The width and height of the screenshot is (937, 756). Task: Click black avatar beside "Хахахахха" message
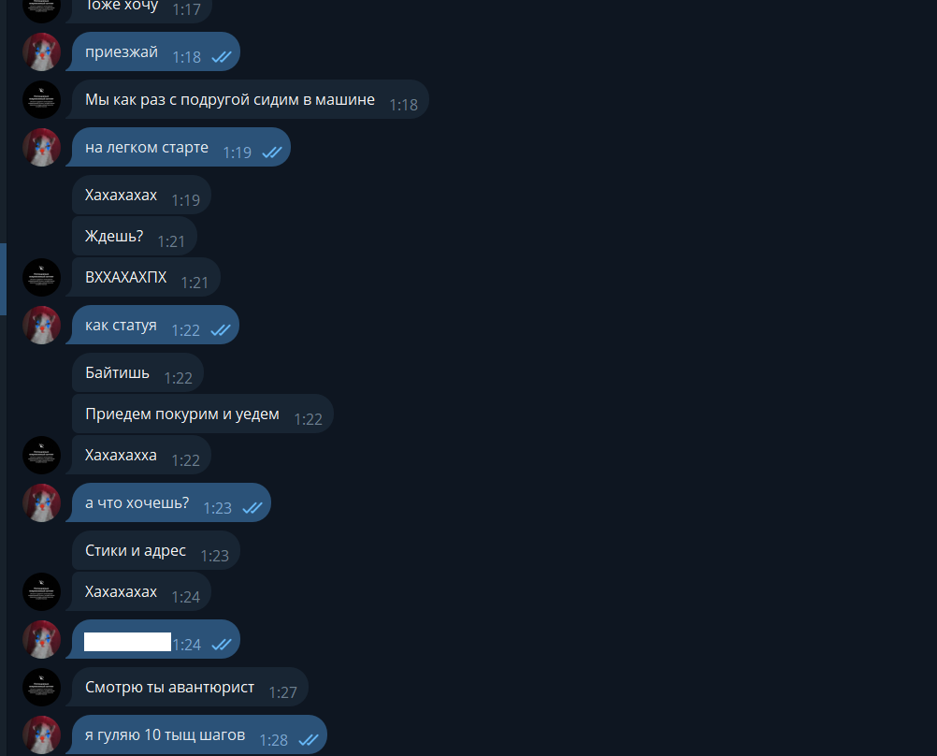coord(42,455)
